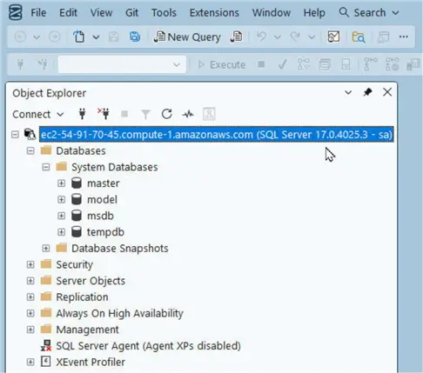Click the Execute button

[222, 64]
